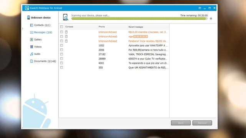Select Unknown device in sidebar

click(x=41, y=18)
